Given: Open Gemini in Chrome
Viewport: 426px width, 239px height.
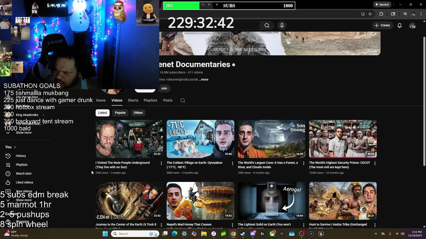Looking at the screenshot, I should click(382, 5).
